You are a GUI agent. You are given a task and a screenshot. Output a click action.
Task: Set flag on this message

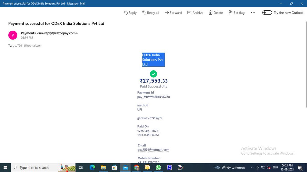click(236, 13)
